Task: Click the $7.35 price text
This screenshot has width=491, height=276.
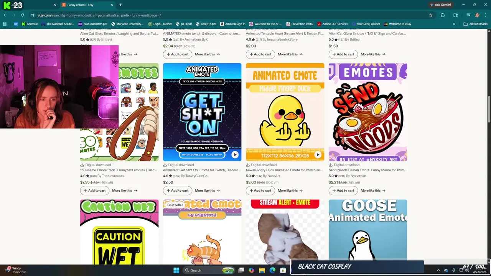Action: [x=85, y=182]
